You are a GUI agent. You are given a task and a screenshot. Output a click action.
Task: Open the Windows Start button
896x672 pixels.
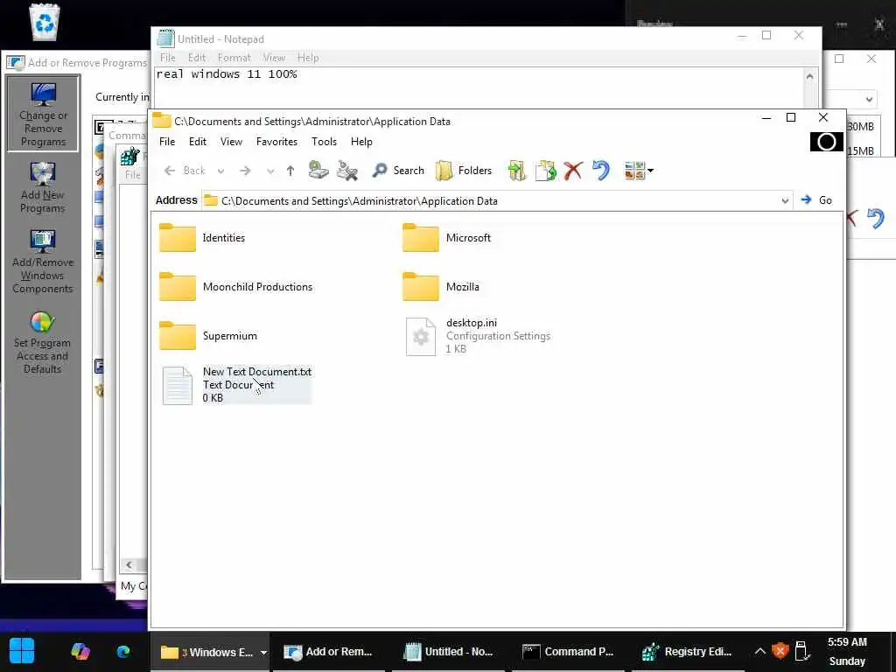point(22,651)
